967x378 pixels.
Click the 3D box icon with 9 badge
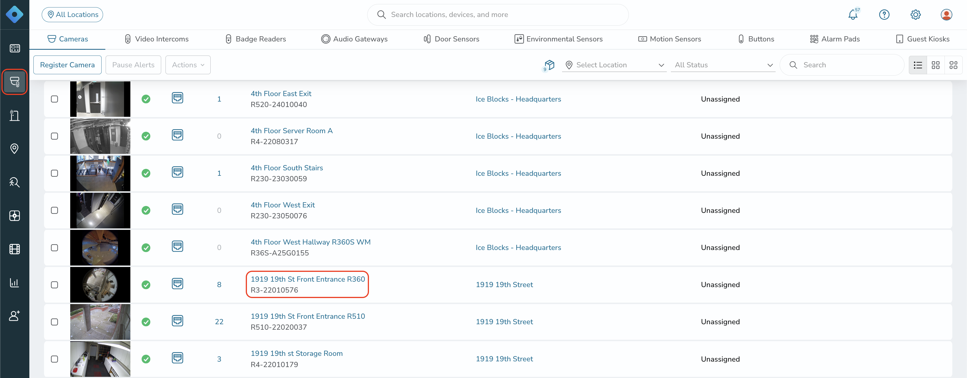[549, 65]
